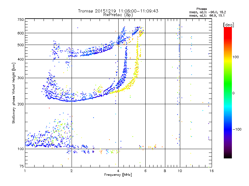Click the x-axis tick label '4'

tap(118, 171)
